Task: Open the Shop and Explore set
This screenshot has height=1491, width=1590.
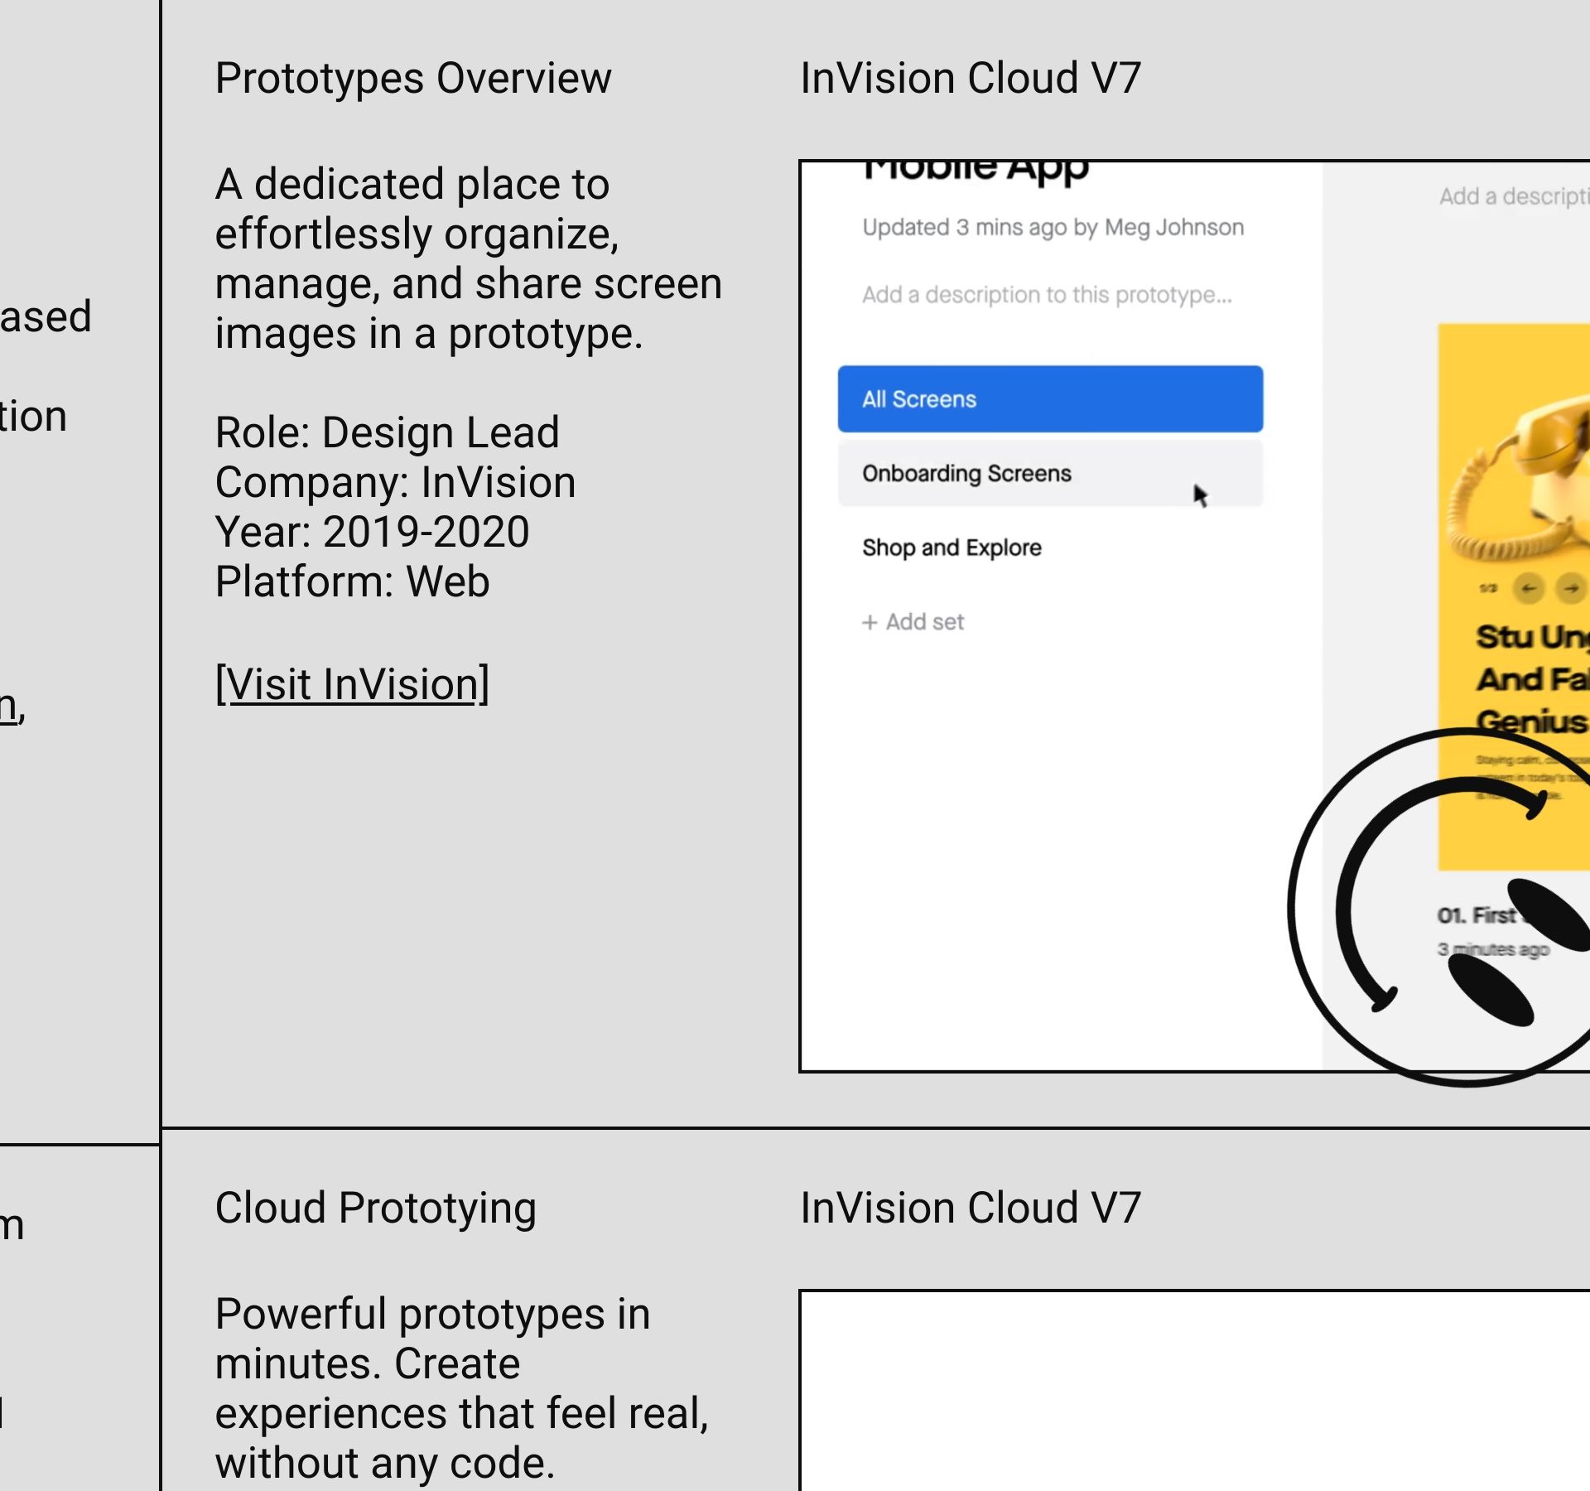Action: point(952,548)
